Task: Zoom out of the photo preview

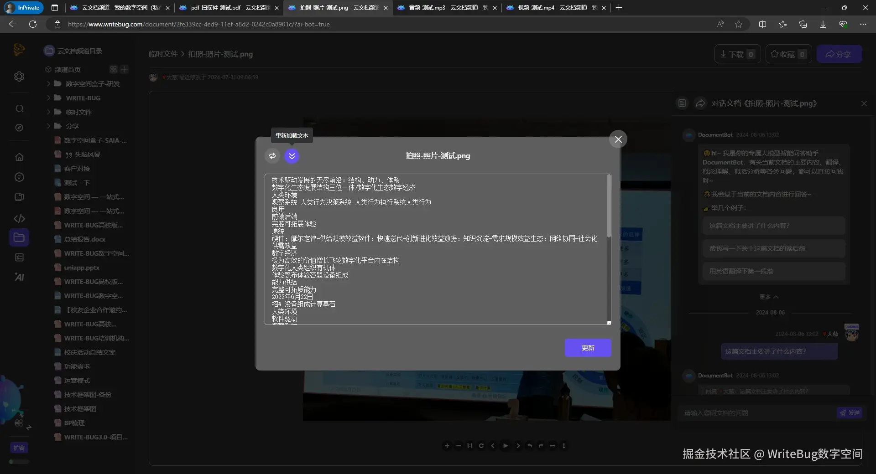Action: (458, 446)
